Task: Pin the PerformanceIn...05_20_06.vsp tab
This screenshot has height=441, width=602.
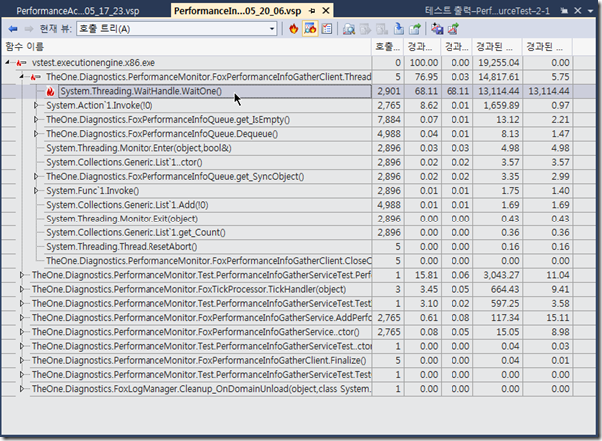Action: 312,11
